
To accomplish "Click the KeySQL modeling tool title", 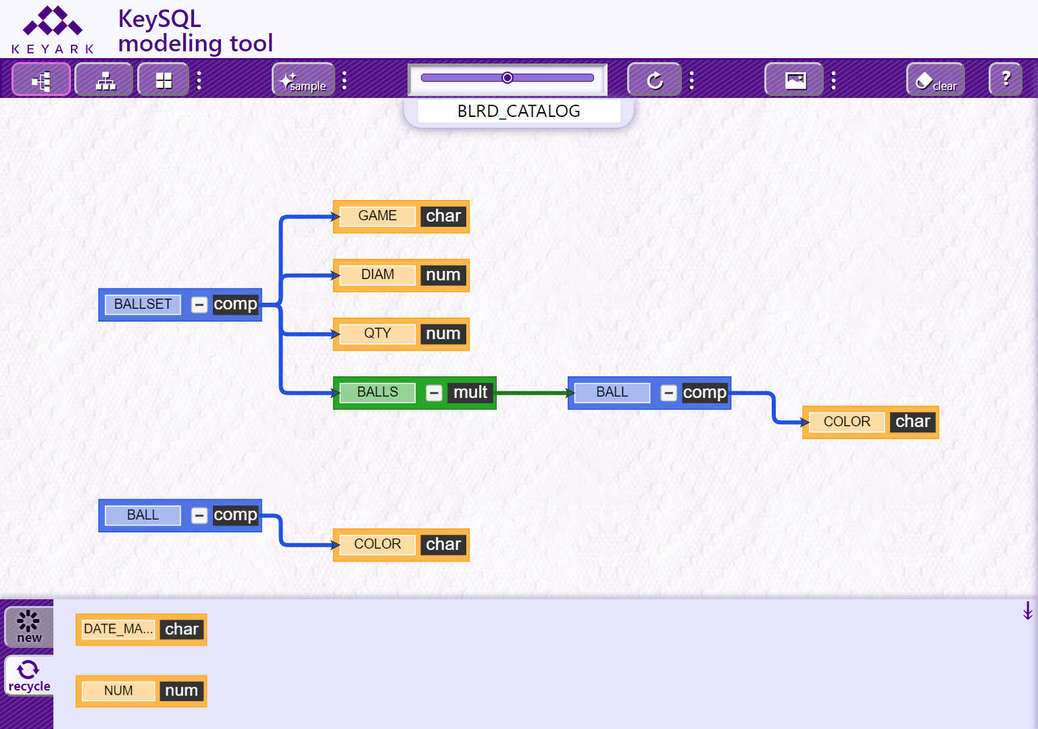I will pyautogui.click(x=195, y=31).
